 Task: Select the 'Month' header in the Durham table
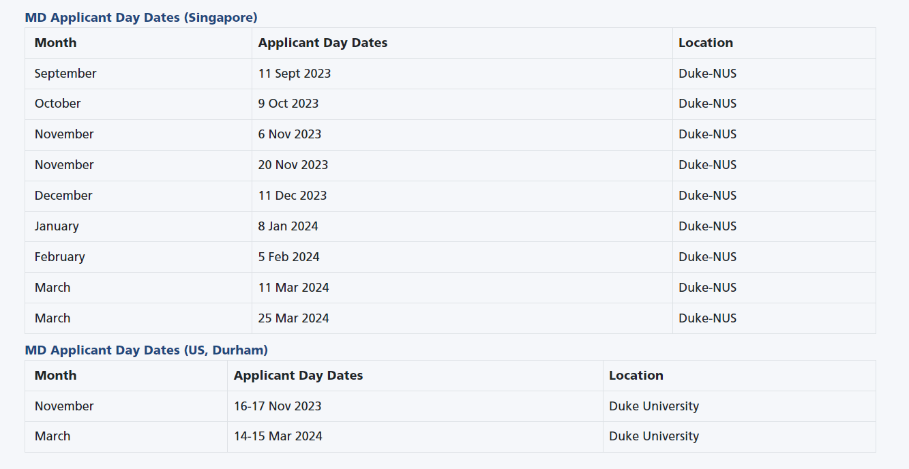pyautogui.click(x=55, y=376)
